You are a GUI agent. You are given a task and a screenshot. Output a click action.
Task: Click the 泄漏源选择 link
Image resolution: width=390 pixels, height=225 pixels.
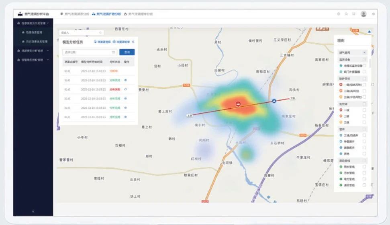click(x=102, y=42)
